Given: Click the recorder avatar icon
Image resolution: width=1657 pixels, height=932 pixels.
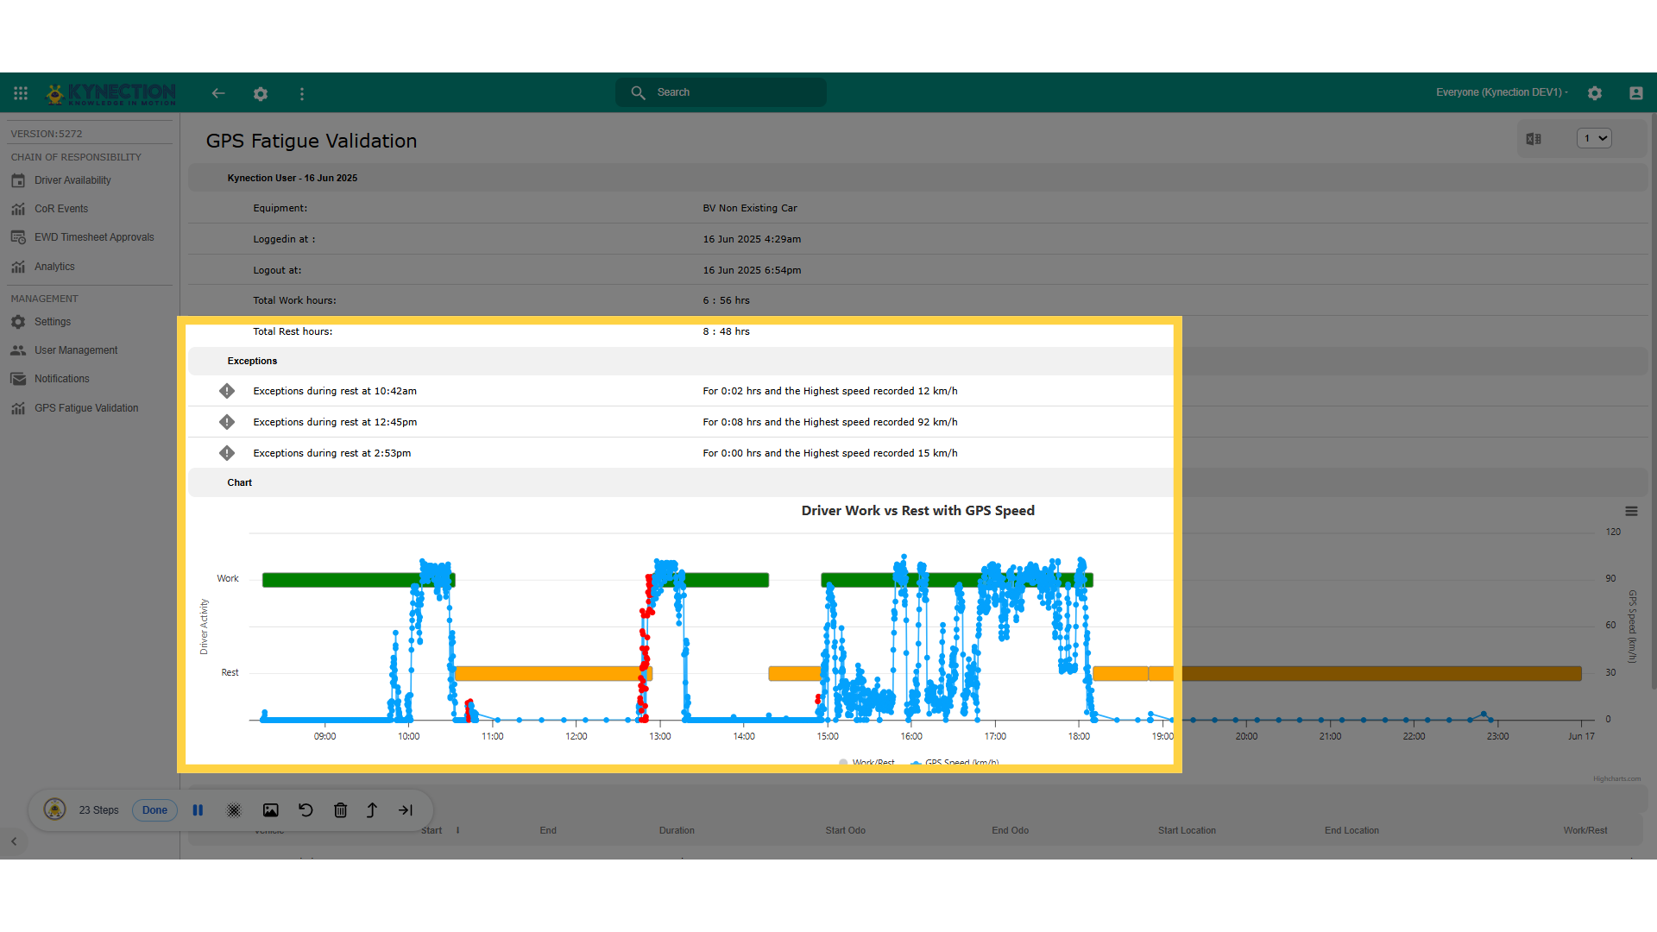Looking at the screenshot, I should (x=55, y=809).
